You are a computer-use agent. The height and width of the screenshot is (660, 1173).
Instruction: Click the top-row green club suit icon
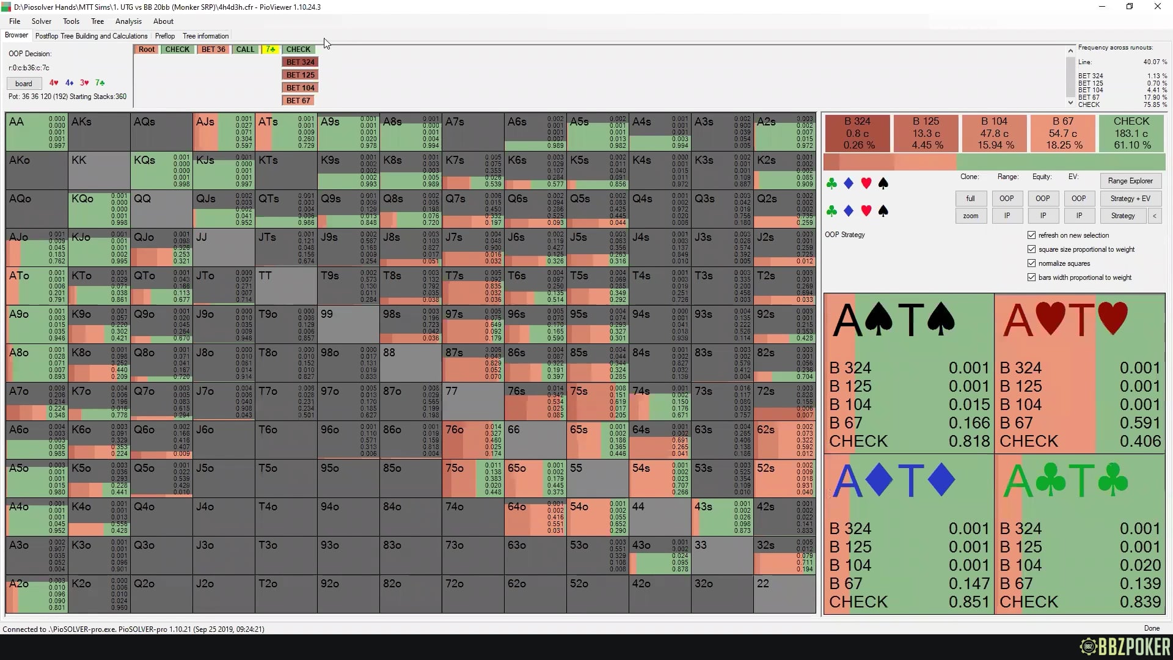[831, 183]
